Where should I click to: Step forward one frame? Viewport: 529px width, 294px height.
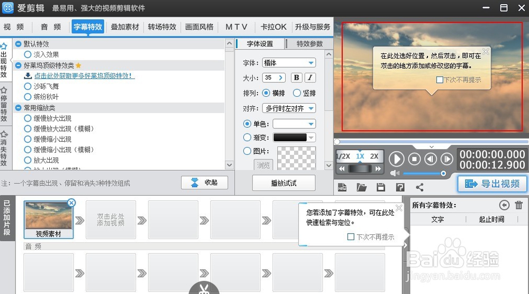tap(446, 159)
